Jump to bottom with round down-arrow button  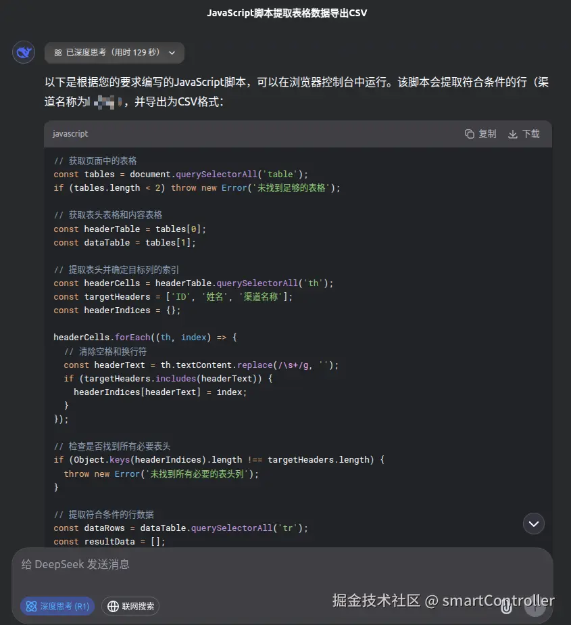click(534, 524)
